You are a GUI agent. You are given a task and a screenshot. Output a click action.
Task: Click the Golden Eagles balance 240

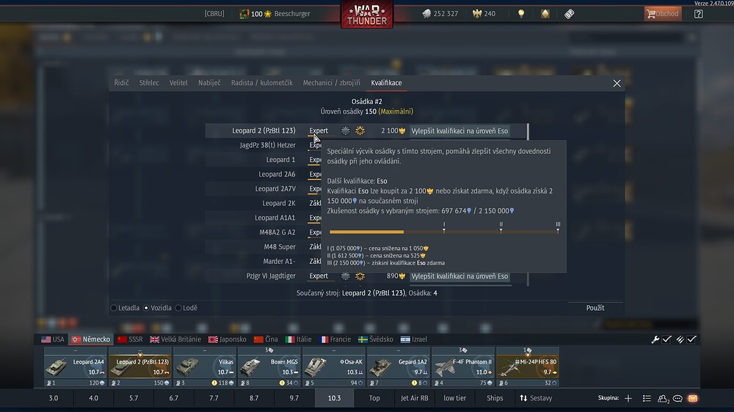click(484, 13)
